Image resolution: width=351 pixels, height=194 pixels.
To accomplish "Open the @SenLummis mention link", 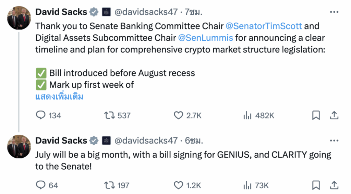I will [x=205, y=38].
